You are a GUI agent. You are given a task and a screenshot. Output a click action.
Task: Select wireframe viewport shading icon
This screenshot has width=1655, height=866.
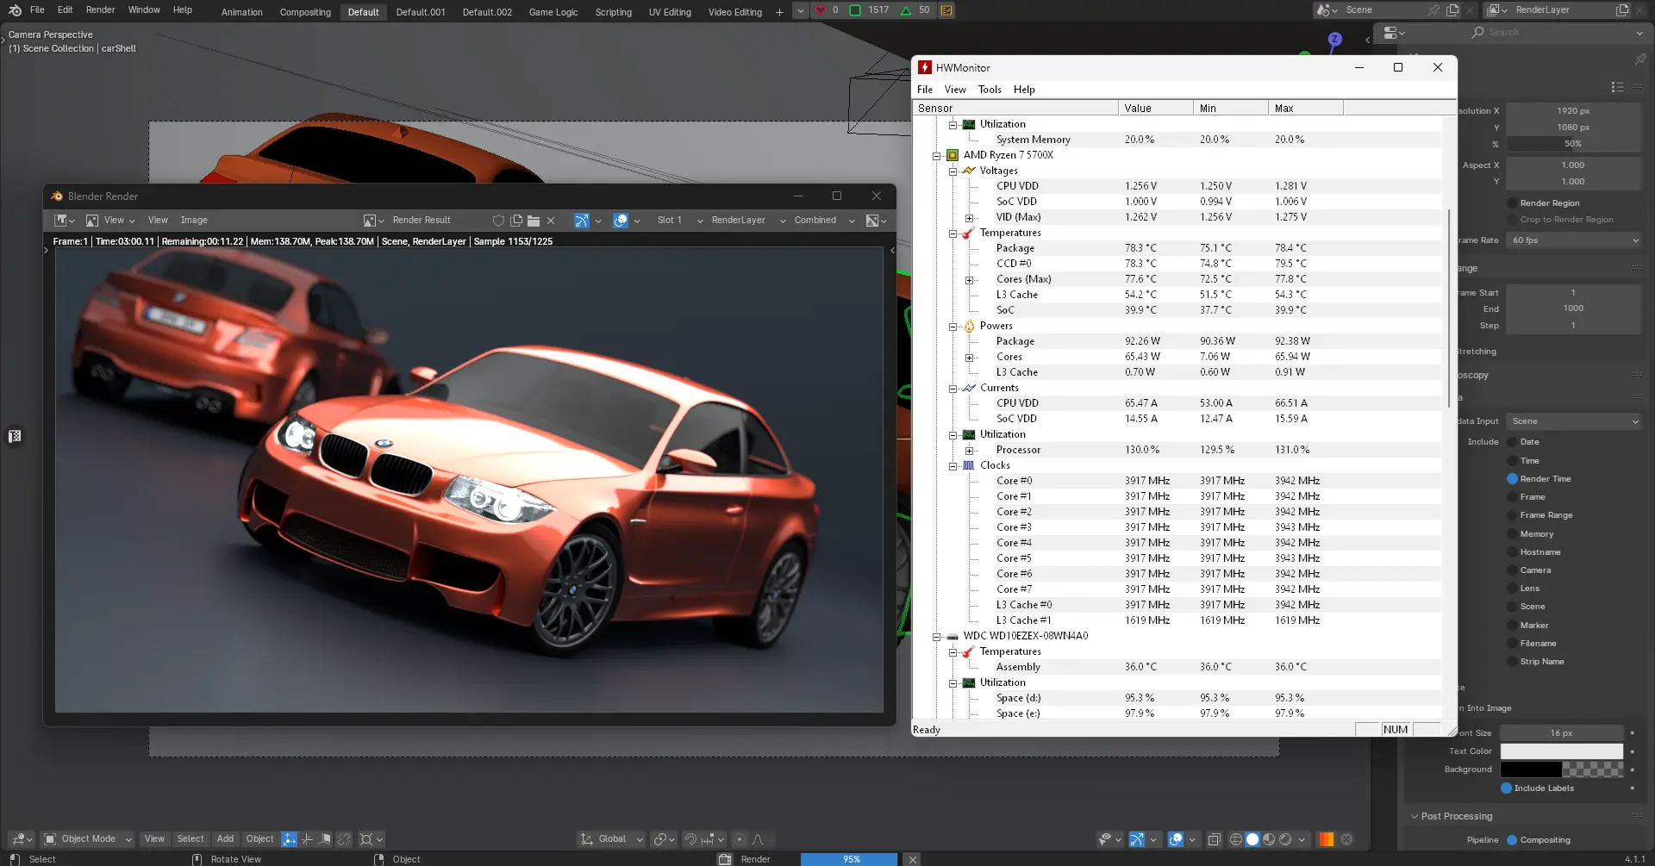[1235, 839]
